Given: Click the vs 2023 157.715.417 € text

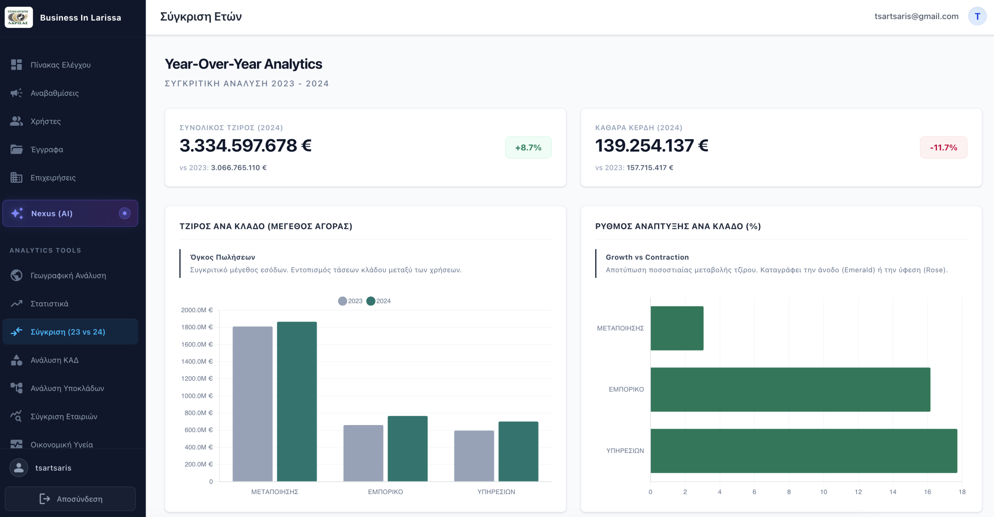Looking at the screenshot, I should tap(634, 168).
